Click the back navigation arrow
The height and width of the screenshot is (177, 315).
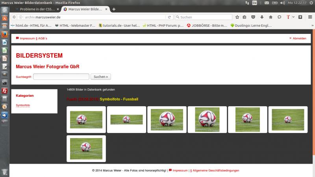click(14, 17)
